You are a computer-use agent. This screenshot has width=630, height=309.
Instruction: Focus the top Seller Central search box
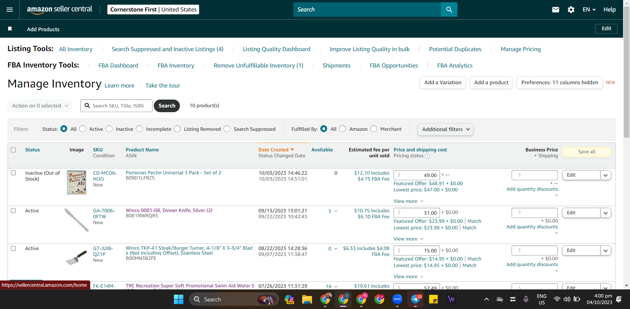(x=367, y=10)
